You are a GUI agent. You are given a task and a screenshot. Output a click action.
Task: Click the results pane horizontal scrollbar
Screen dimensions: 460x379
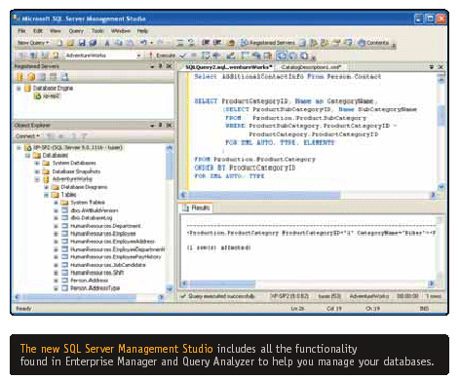pos(222,284)
